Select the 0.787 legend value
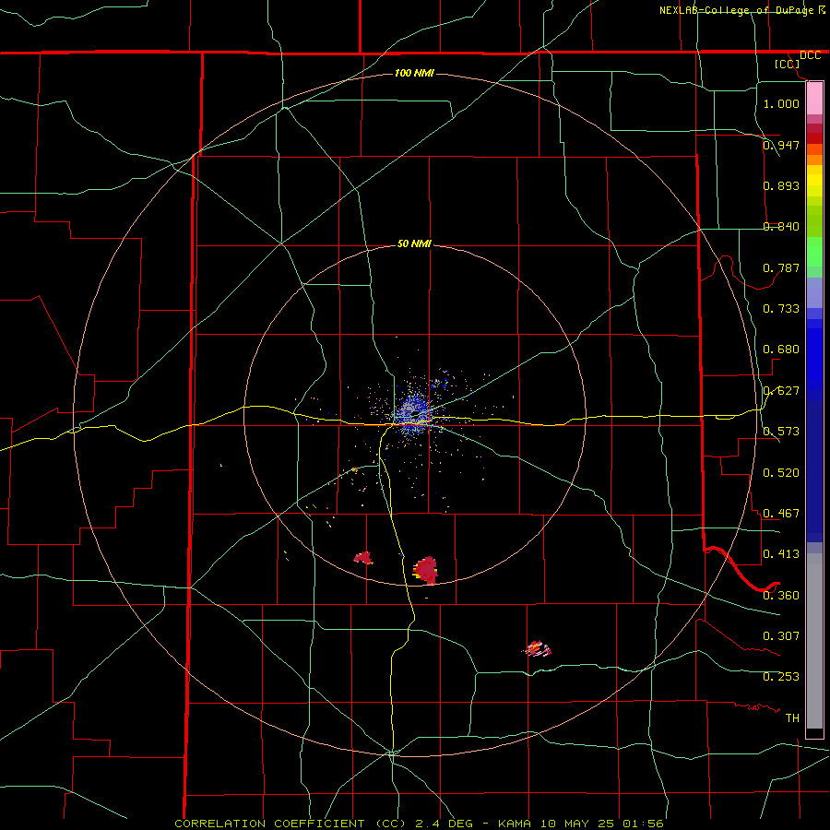 point(781,267)
